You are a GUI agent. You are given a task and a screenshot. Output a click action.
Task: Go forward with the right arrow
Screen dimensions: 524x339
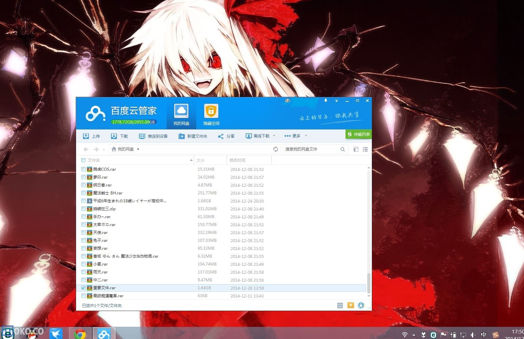[96, 149]
